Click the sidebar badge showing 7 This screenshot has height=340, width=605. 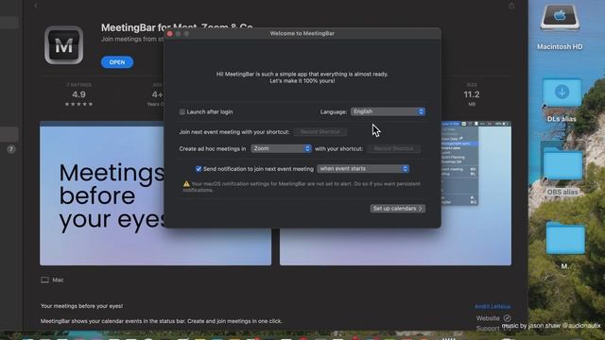pyautogui.click(x=11, y=149)
